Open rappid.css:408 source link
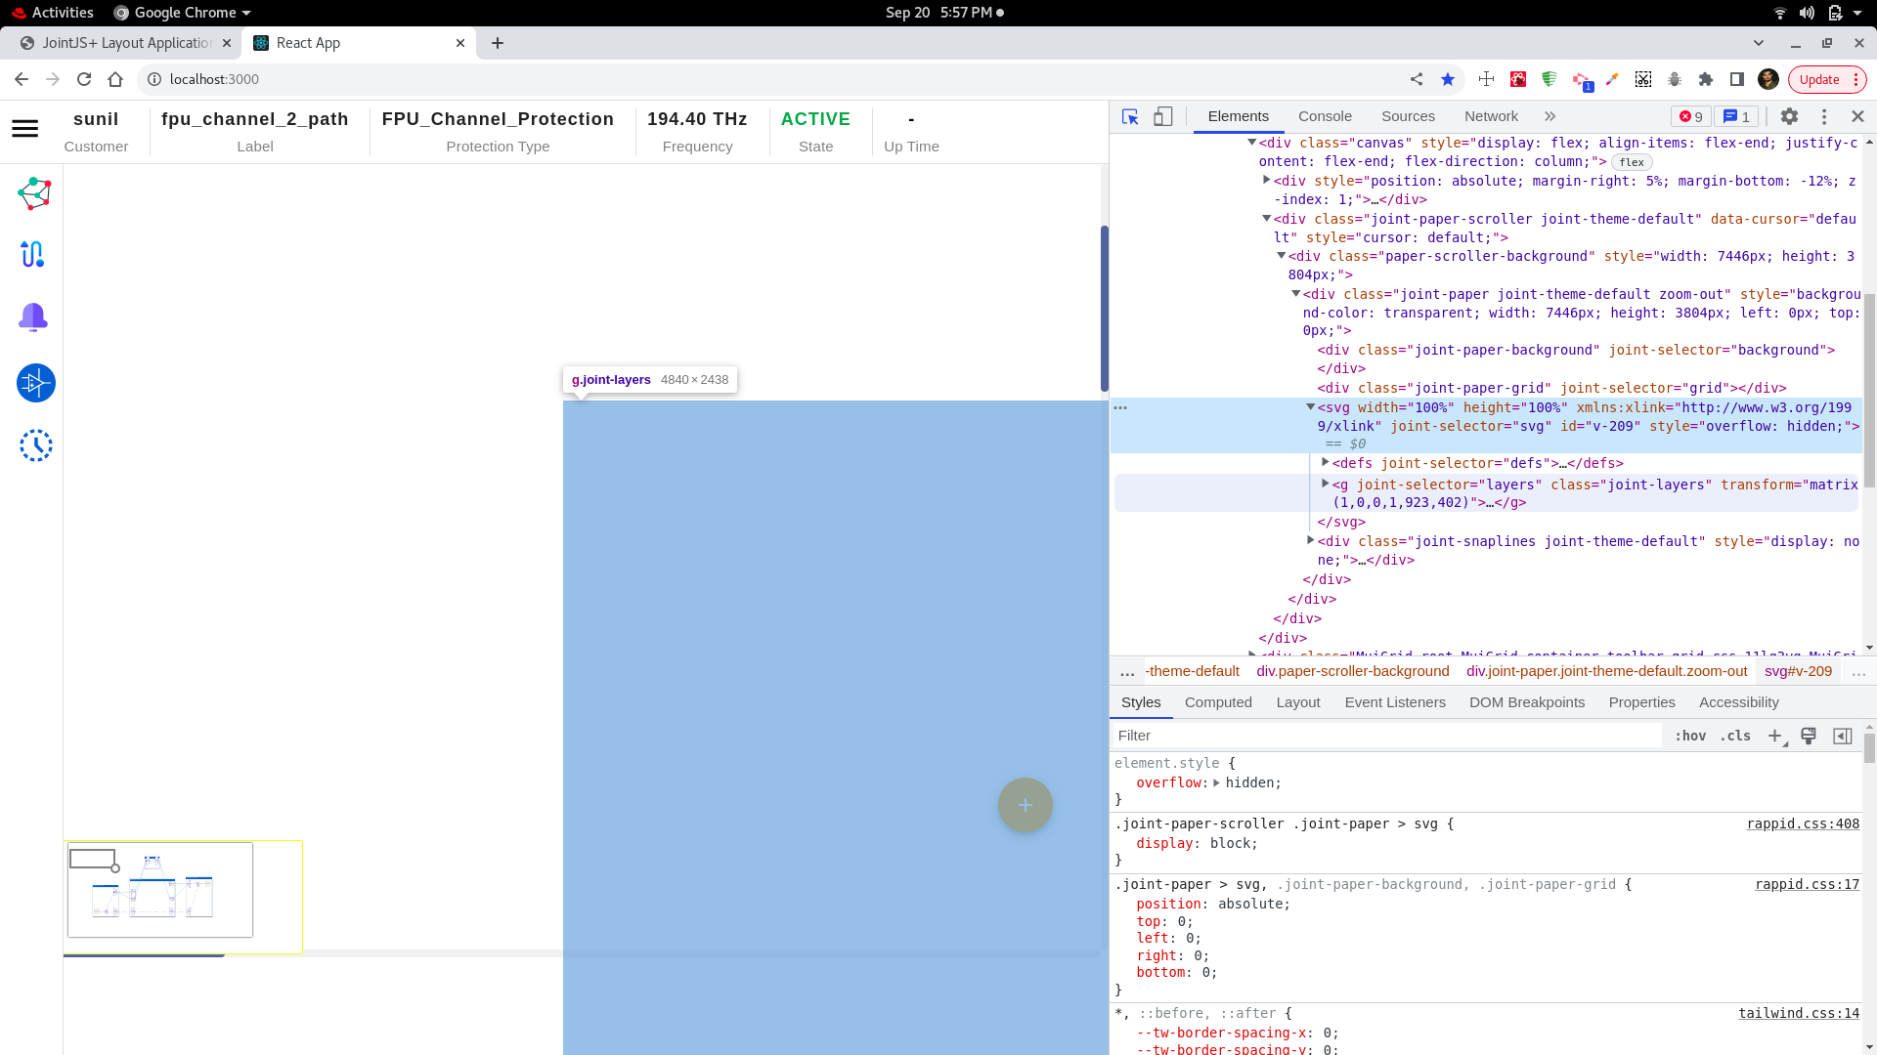 [1803, 823]
